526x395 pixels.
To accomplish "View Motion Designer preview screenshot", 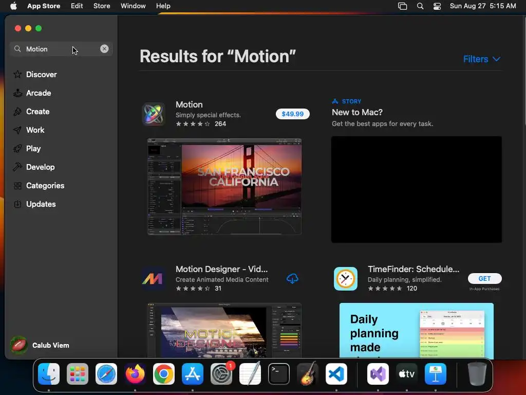I will coord(224,330).
